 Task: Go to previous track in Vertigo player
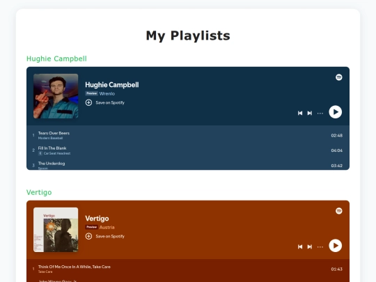pos(300,246)
